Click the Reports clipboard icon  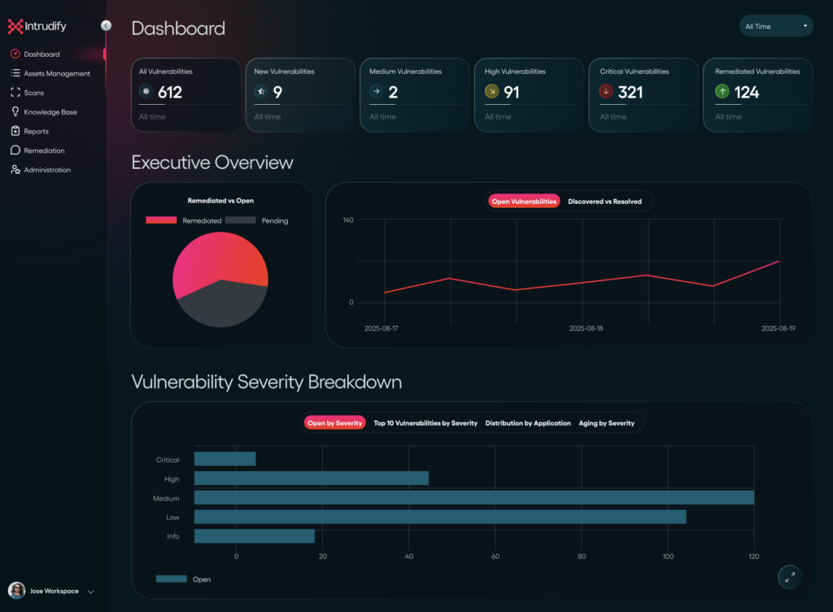point(15,131)
